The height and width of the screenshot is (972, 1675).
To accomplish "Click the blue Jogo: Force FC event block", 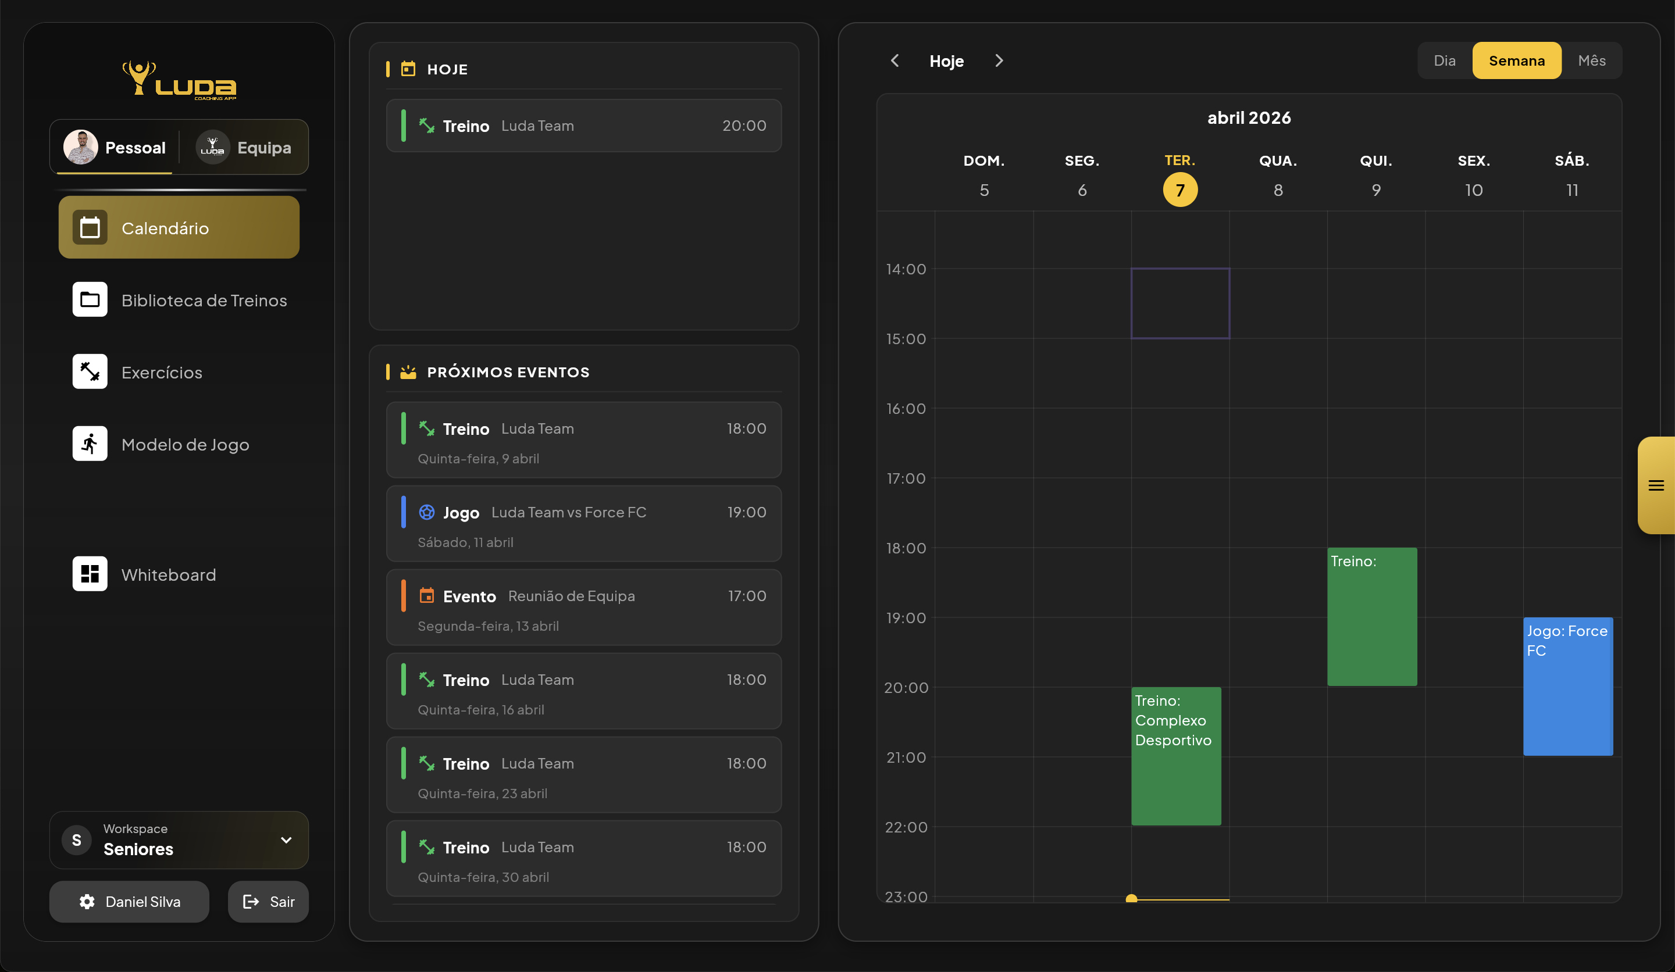I will (x=1567, y=688).
